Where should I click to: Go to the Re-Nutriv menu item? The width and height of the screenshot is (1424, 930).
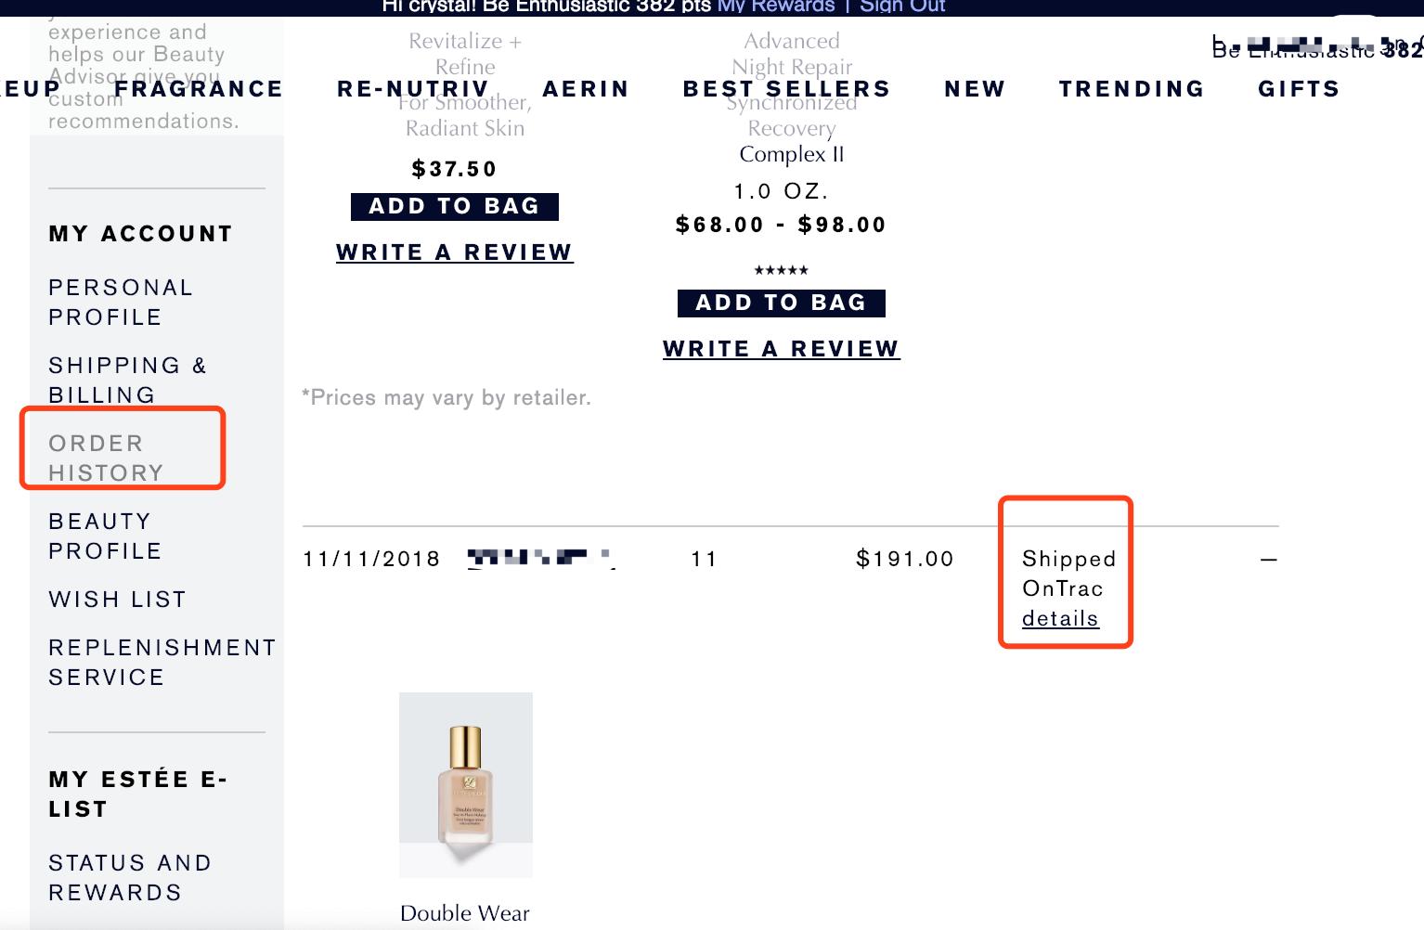[x=413, y=89]
